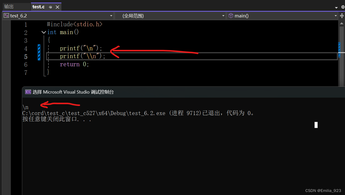
Task: Click the return 0; statement
Action: click(74, 64)
